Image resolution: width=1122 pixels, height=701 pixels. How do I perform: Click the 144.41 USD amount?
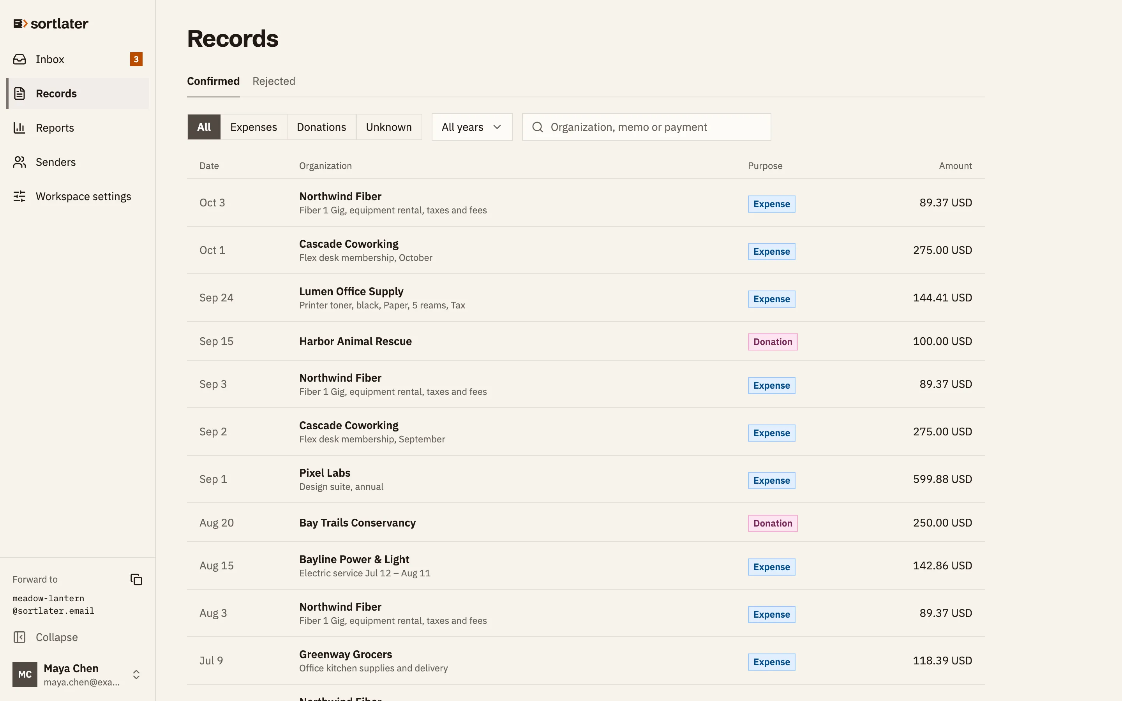coord(942,298)
